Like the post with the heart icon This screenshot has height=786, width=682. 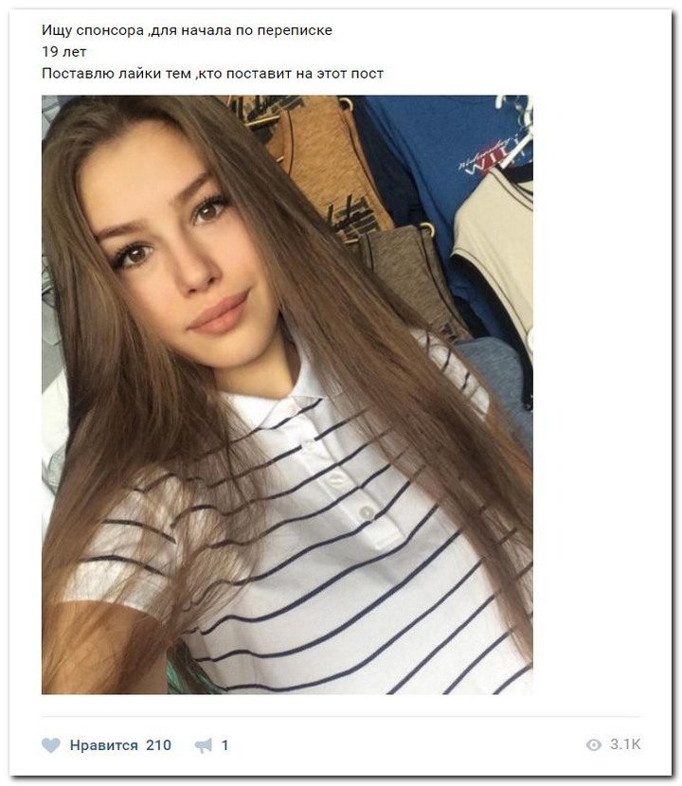pos(50,745)
